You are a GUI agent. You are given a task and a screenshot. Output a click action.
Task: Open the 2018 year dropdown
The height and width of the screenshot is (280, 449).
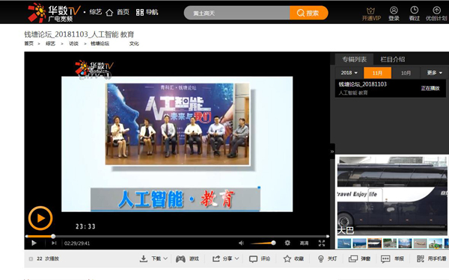point(349,73)
